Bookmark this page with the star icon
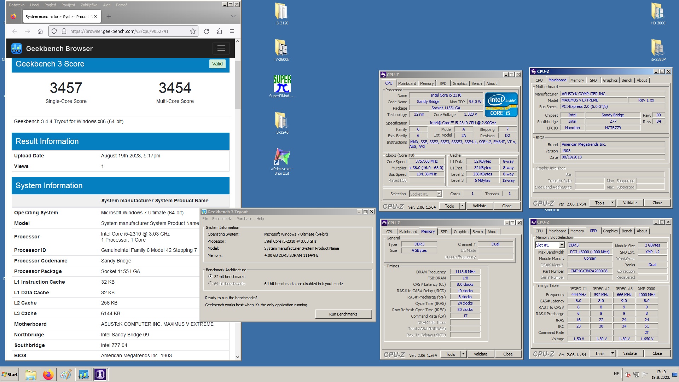This screenshot has height=382, width=679. (193, 31)
